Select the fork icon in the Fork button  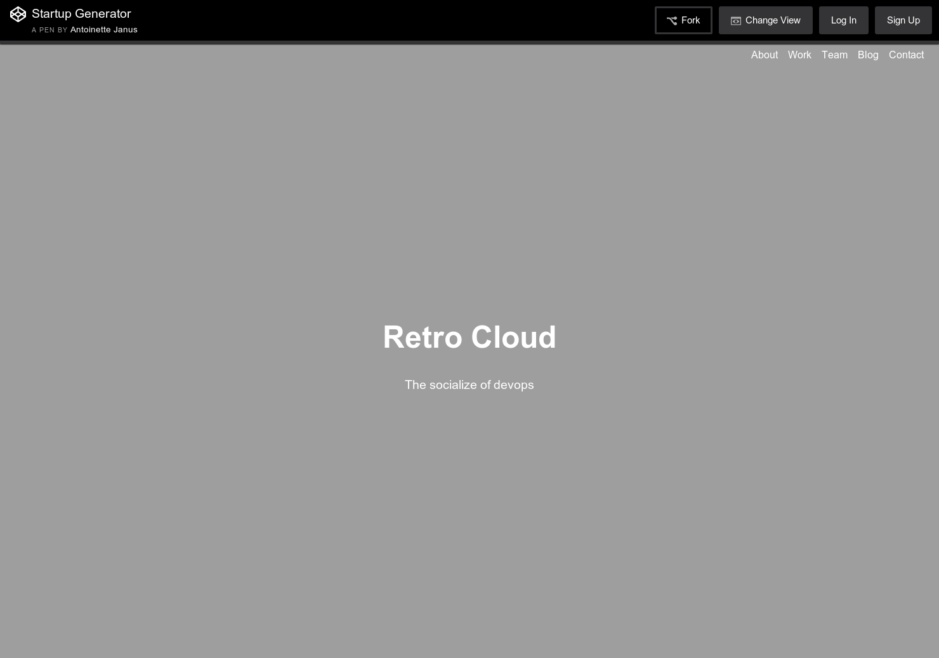[673, 20]
